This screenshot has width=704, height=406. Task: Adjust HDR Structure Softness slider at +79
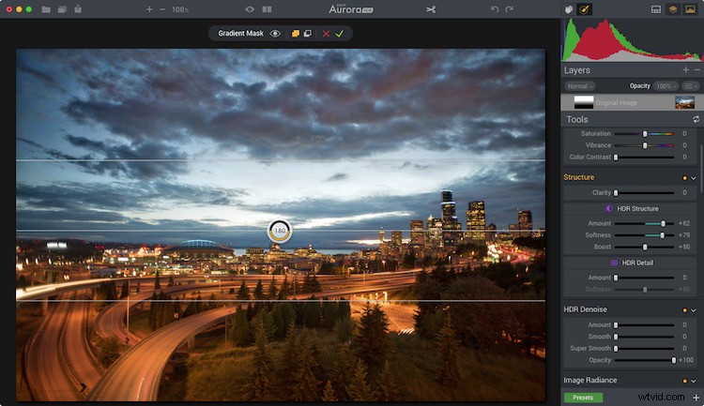(x=644, y=235)
